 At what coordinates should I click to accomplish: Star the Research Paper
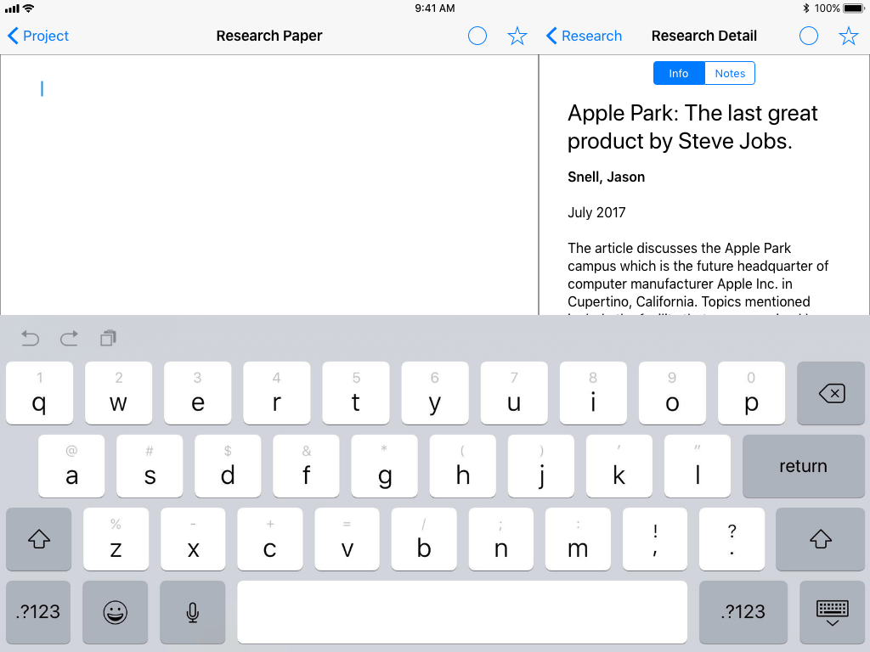coord(517,36)
